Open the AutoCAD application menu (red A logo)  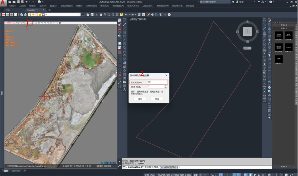pos(3,3)
